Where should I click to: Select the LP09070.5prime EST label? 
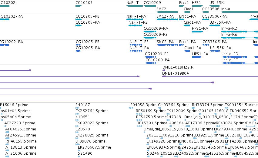(x=90, y=141)
